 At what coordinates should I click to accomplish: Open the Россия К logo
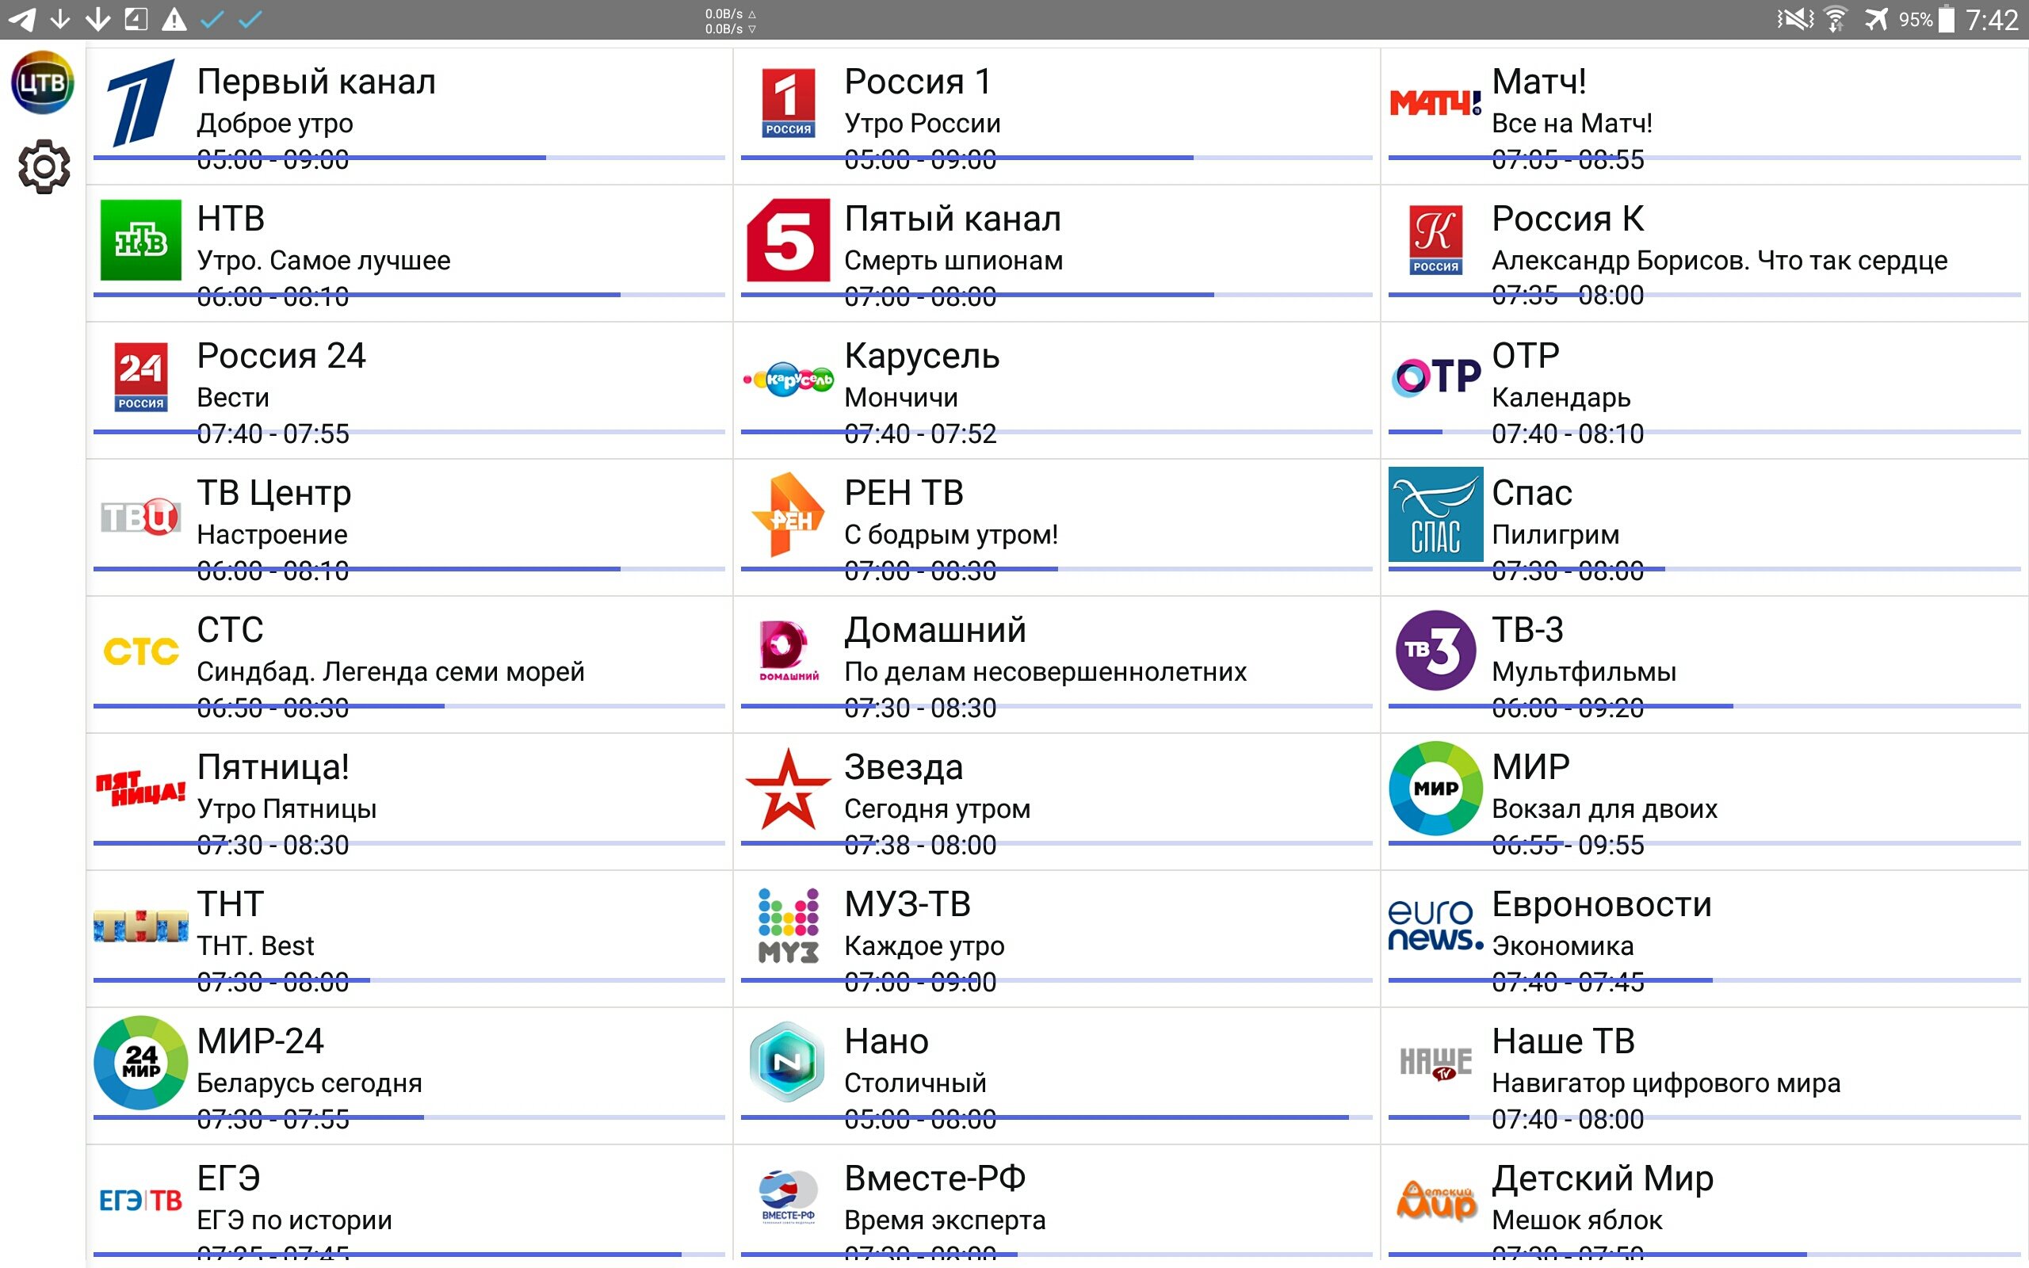(1435, 240)
